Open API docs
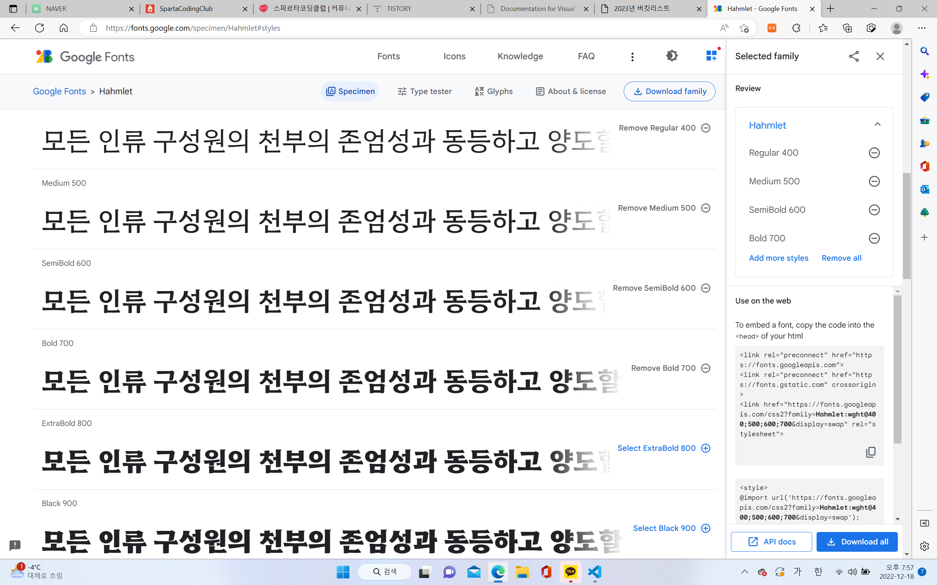Viewport: 937px width, 585px height. coord(771,541)
